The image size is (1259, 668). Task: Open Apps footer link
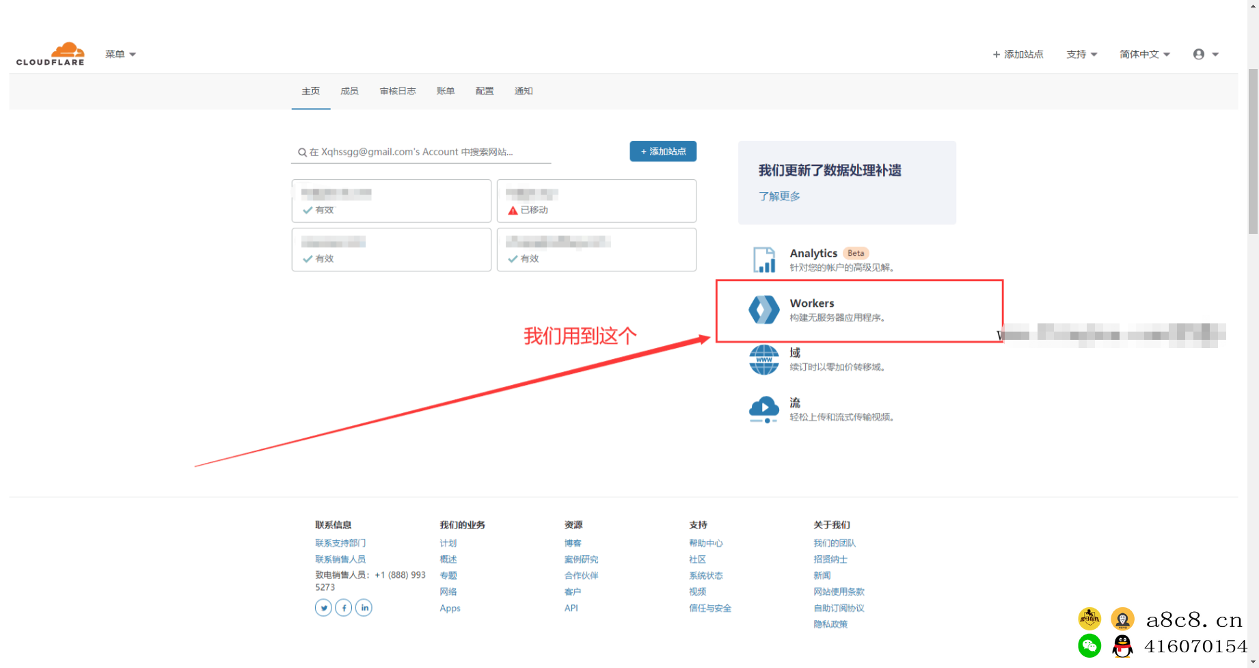point(450,608)
